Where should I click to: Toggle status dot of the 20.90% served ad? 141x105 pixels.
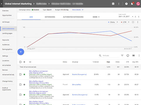[x=24, y=74]
